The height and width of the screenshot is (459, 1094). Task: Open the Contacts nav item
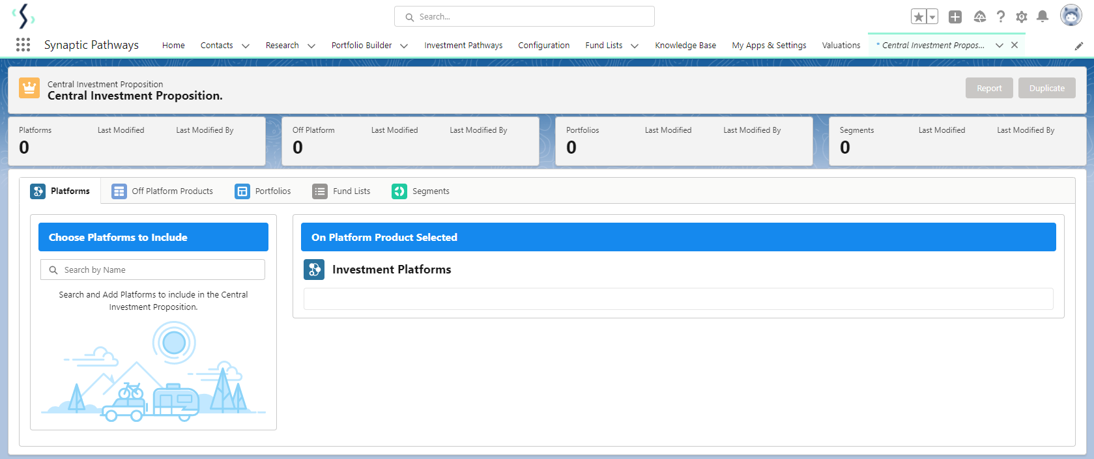[x=216, y=45]
